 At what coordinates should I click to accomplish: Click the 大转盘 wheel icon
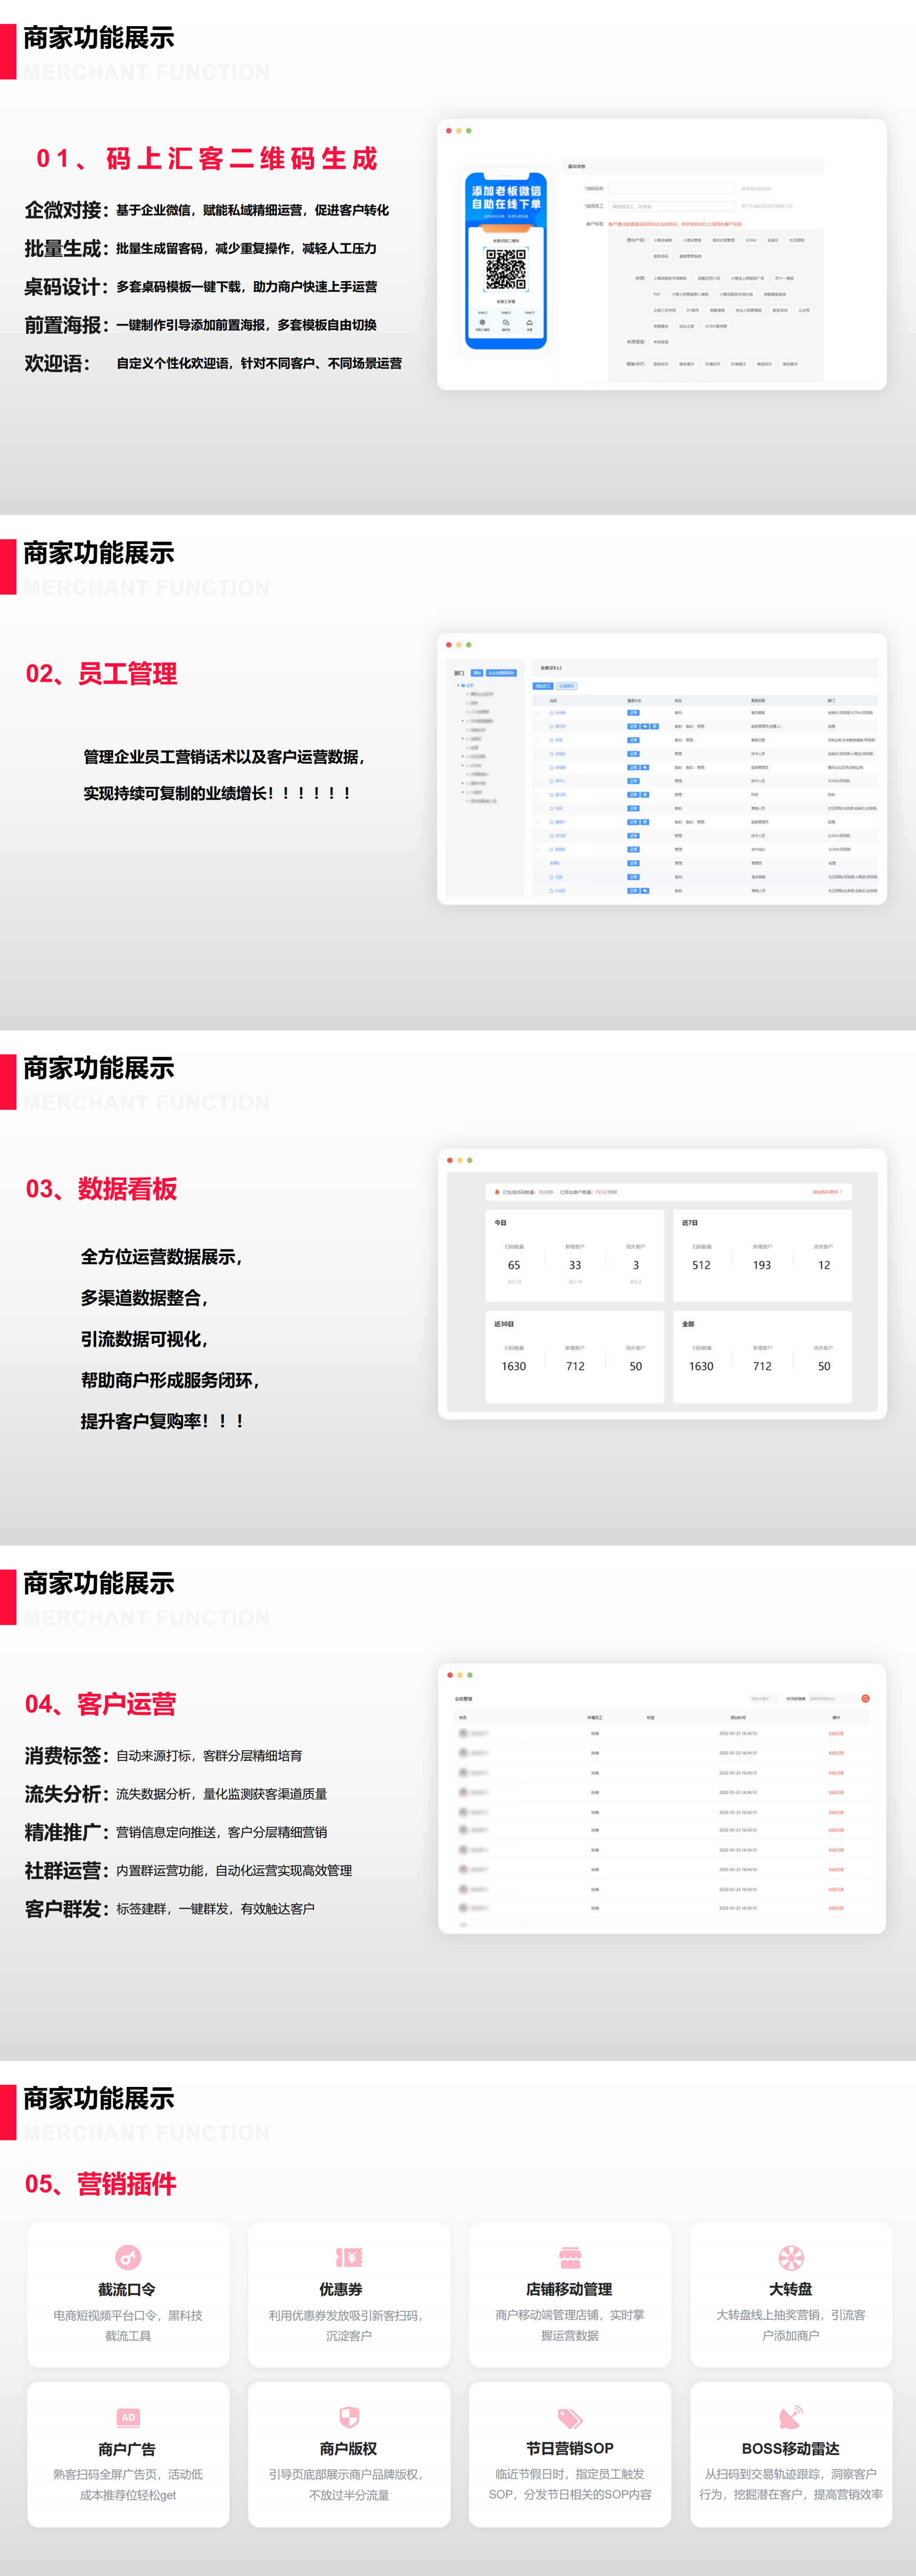coord(791,2257)
